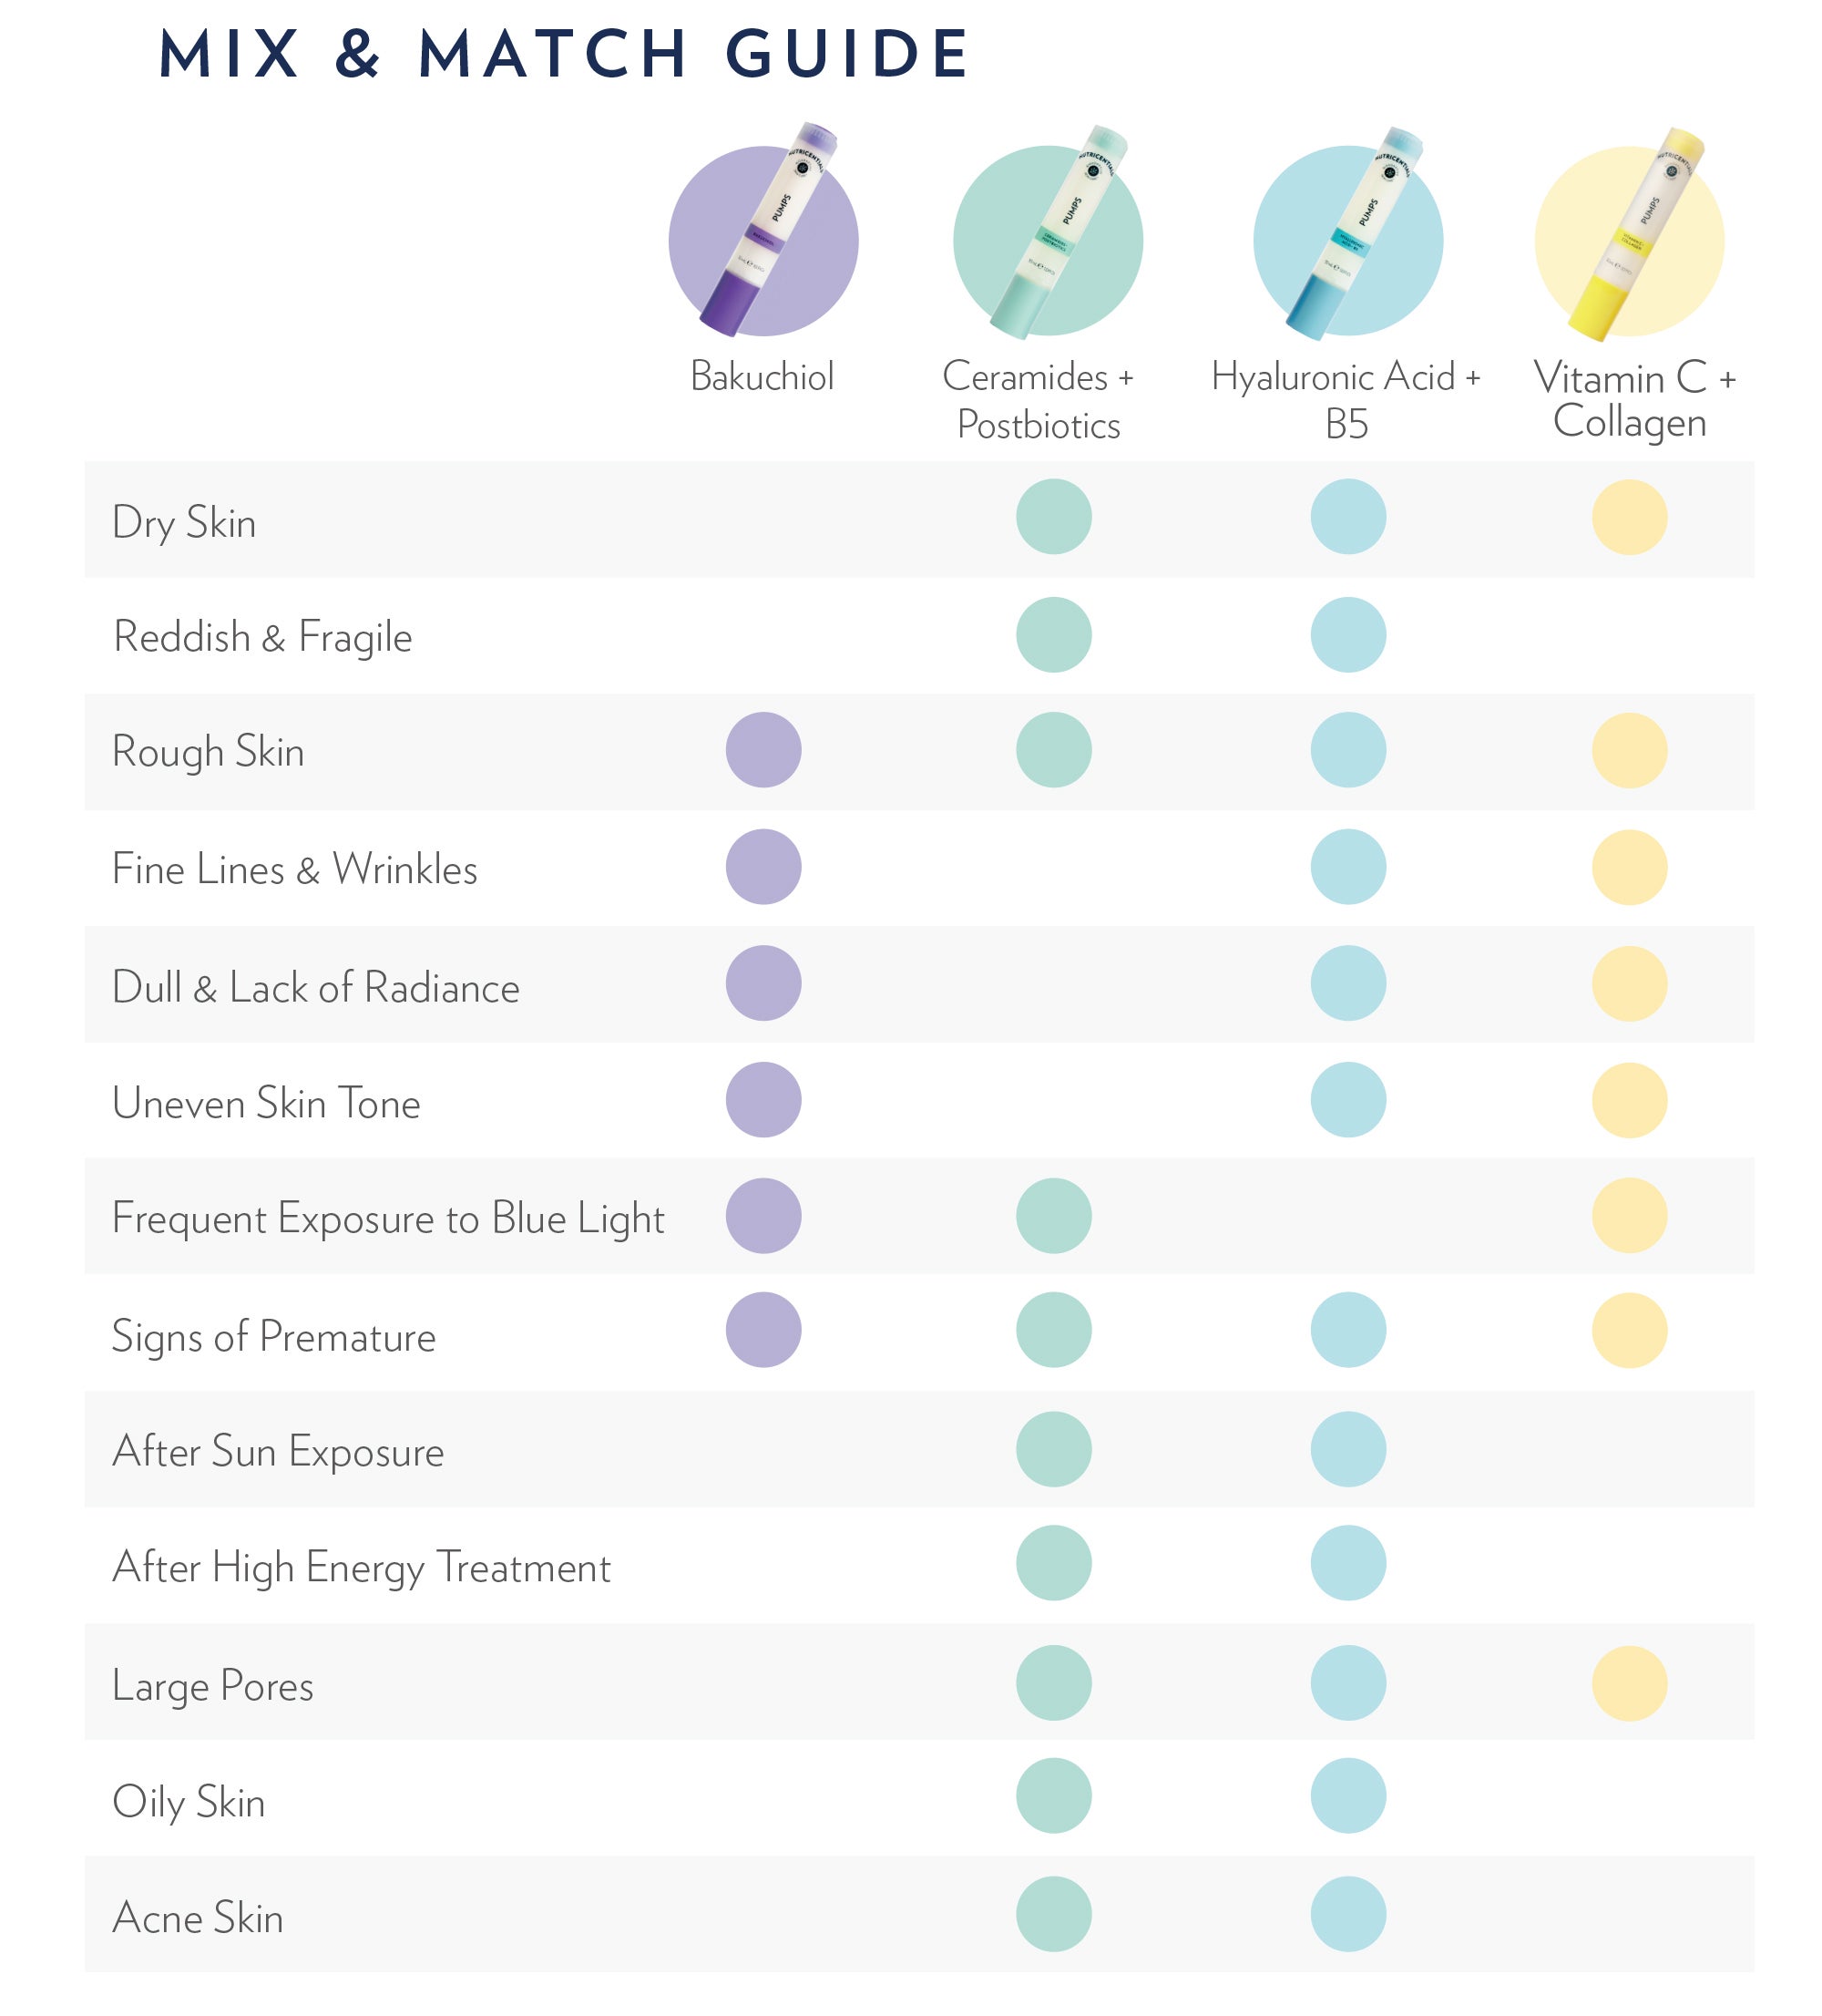Click the purple dot in Rough Skin row
The width and height of the screenshot is (1822, 2016).
point(763,751)
